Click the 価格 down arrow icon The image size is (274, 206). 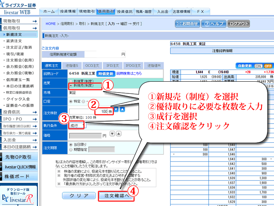[x=112, y=134]
